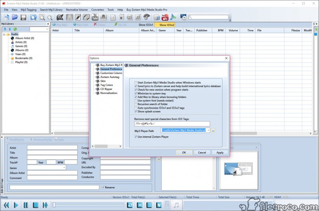The width and height of the screenshot is (319, 211).
Task: Click the green refresh icon in Mp3 Library
Action: pyautogui.click(x=15, y=29)
